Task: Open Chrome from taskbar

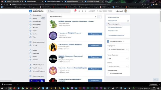Action: (10, 88)
